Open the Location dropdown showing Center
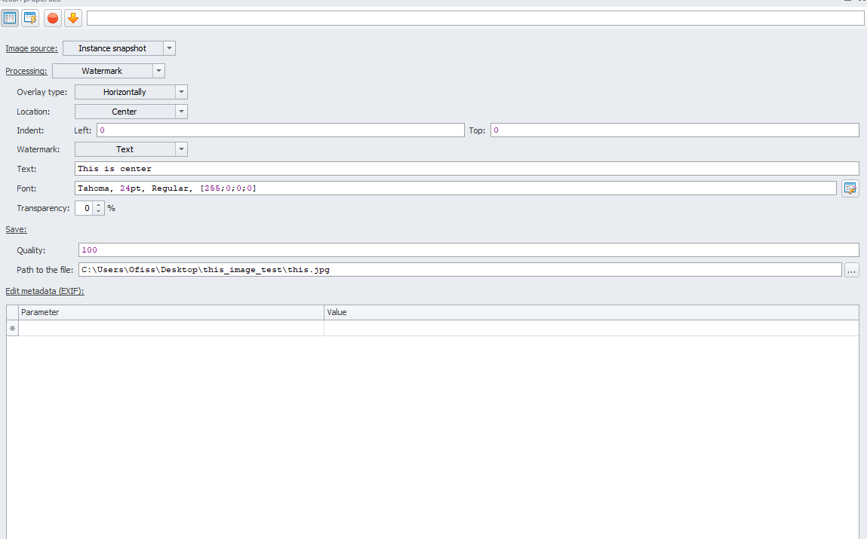The image size is (867, 539). (181, 112)
